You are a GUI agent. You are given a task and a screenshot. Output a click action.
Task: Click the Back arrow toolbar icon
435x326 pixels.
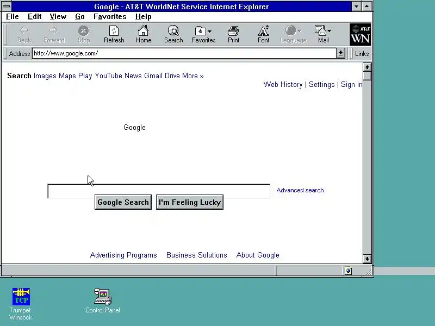(x=24, y=30)
